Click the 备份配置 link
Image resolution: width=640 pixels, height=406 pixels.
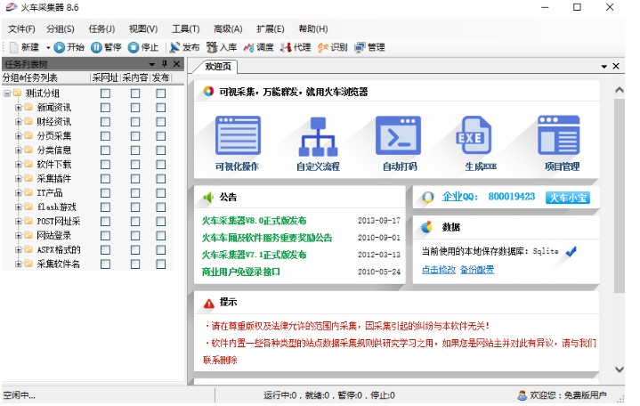477,270
